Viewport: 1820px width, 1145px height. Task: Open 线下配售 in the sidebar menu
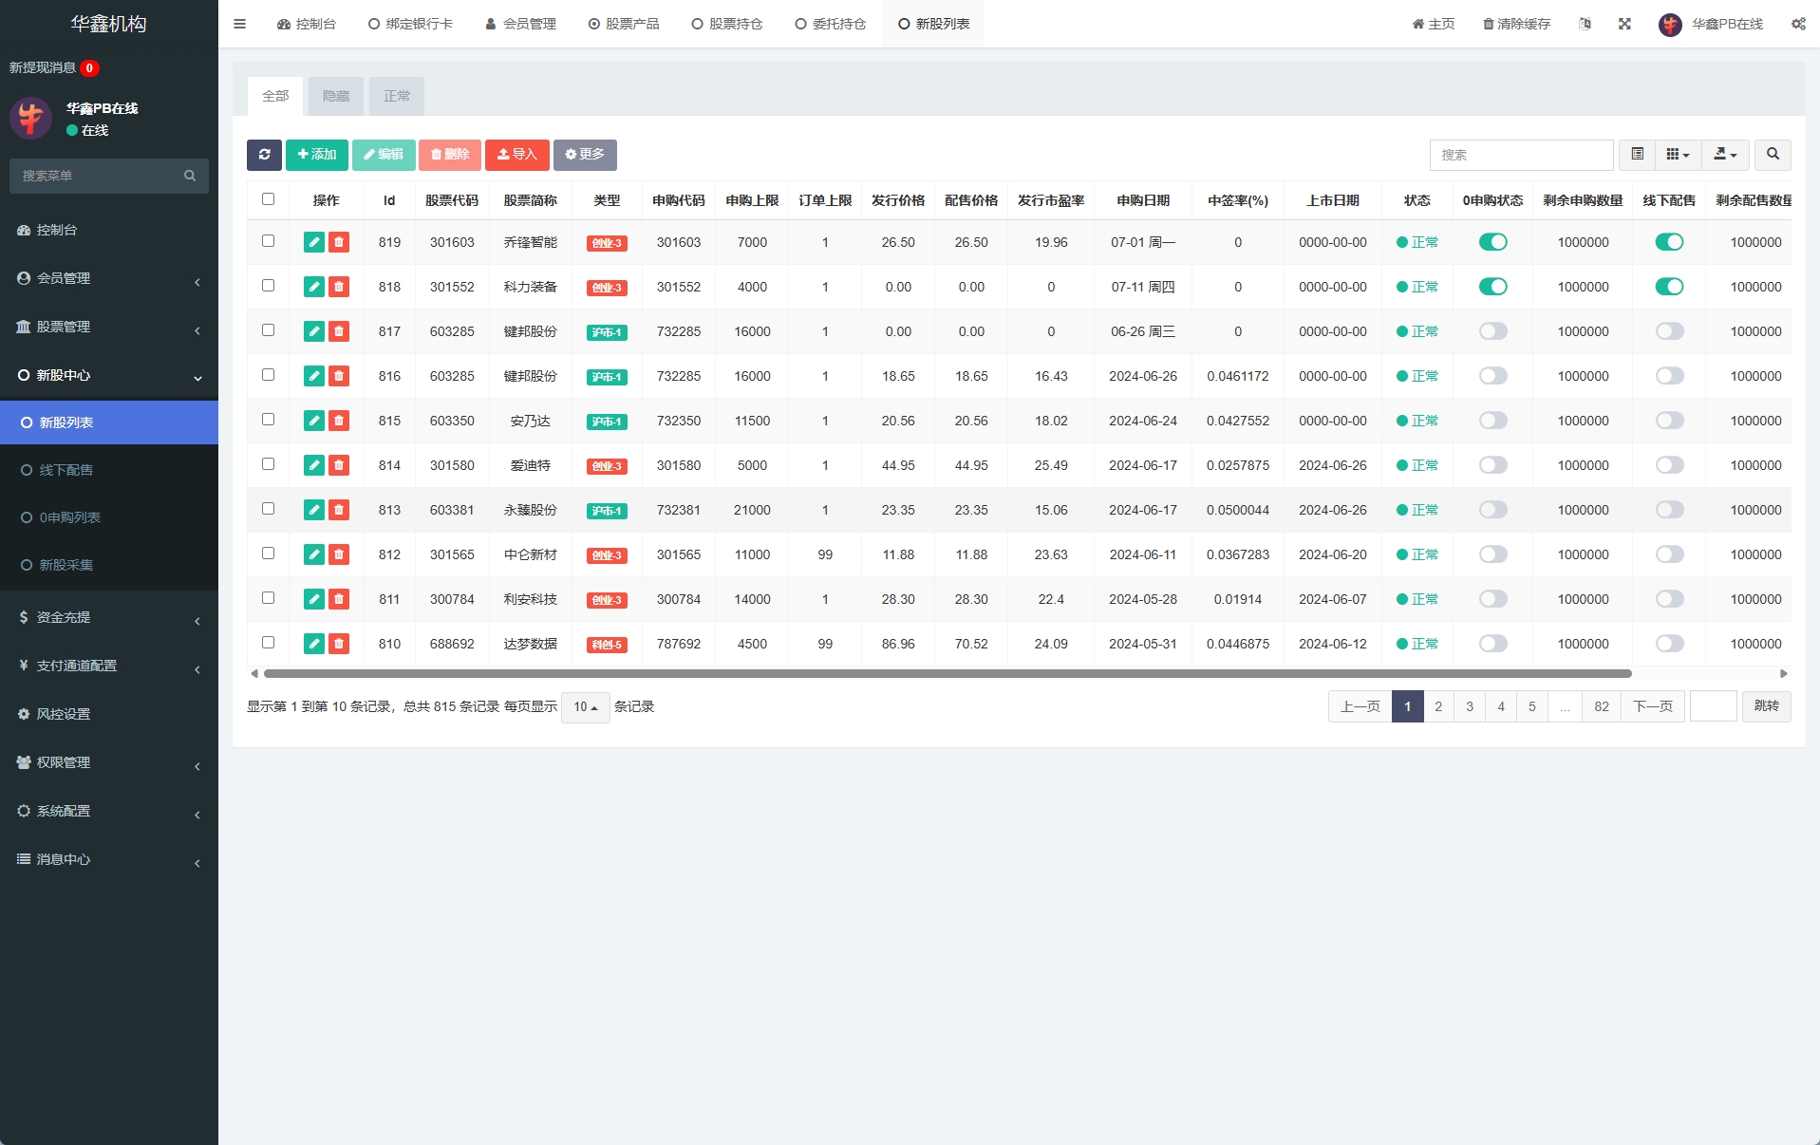tap(66, 470)
